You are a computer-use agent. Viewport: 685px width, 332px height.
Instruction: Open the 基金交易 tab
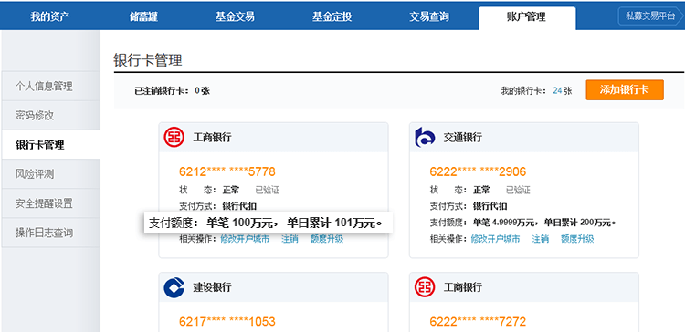(235, 17)
